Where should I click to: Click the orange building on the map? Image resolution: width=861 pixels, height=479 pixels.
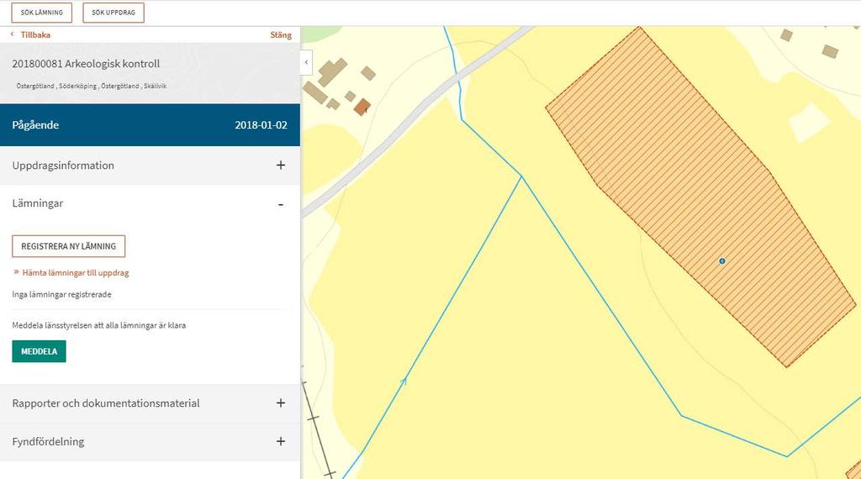click(x=362, y=107)
